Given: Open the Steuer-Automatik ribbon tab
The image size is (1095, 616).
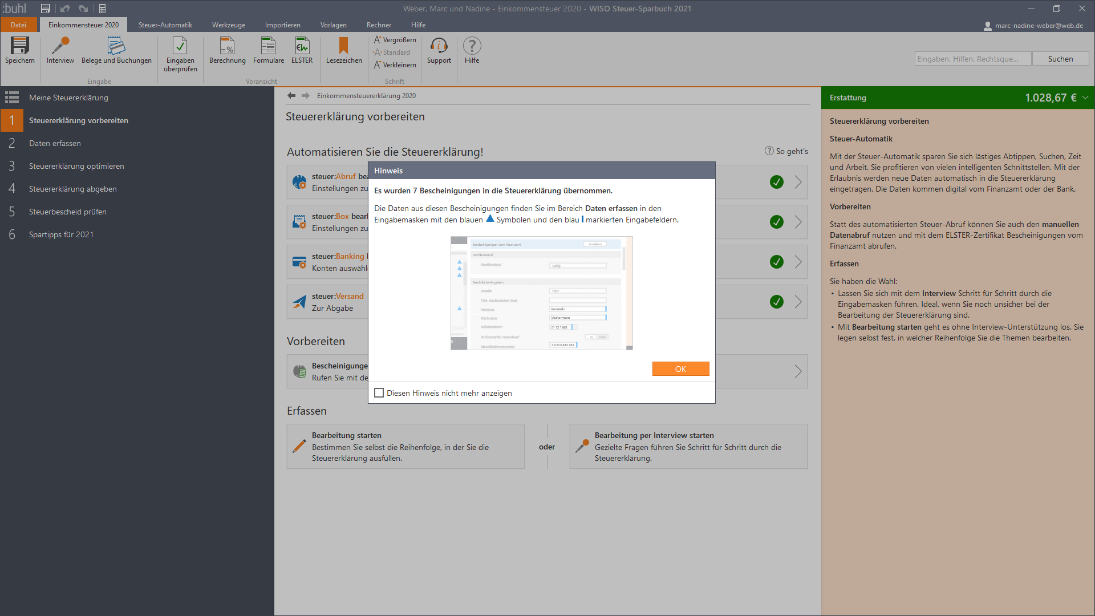Looking at the screenshot, I should 165,25.
